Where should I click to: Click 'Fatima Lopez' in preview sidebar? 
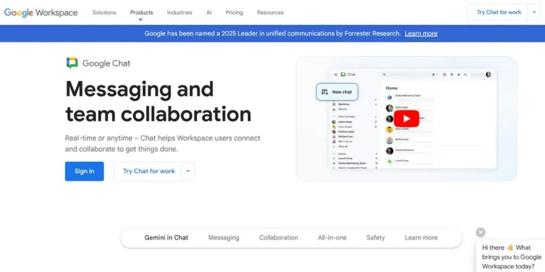coord(345,132)
